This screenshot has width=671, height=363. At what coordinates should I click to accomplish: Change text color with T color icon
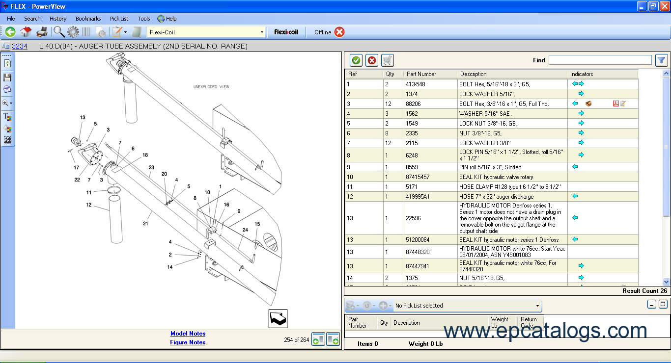(x=7, y=117)
